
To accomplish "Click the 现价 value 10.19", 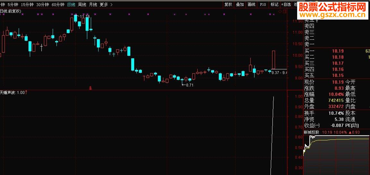I will (338, 82).
